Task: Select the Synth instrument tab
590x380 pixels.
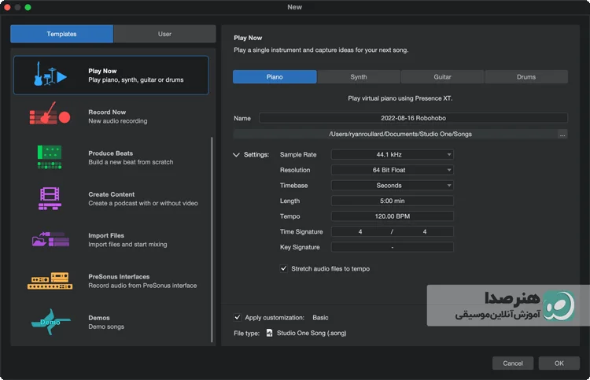Action: tap(359, 77)
